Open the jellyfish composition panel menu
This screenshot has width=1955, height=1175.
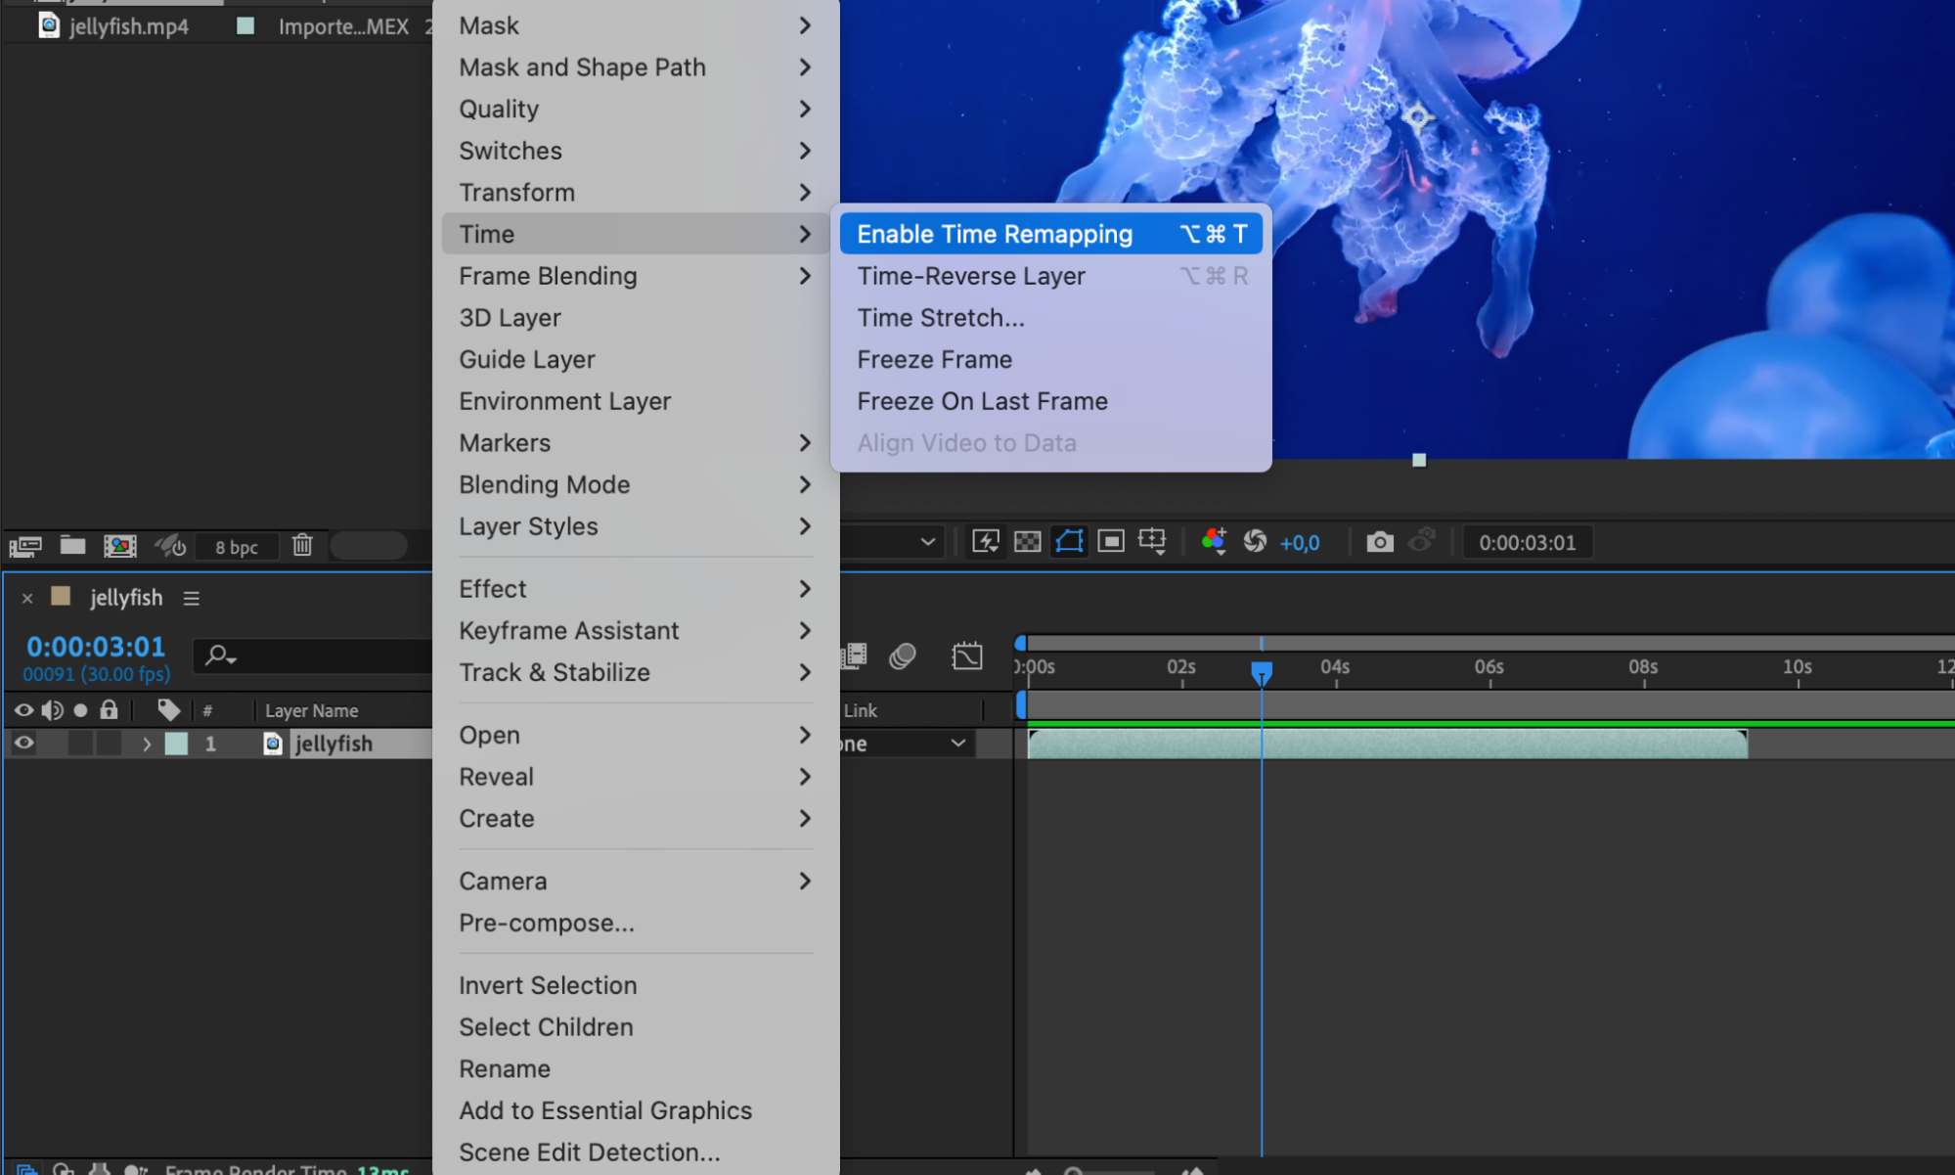(x=192, y=598)
